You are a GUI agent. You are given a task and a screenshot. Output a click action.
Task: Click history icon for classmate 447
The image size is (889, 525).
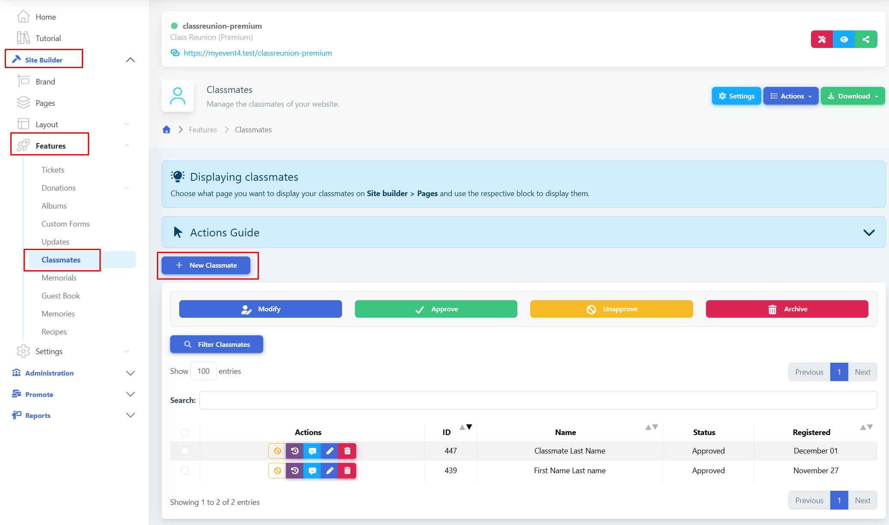click(x=295, y=451)
